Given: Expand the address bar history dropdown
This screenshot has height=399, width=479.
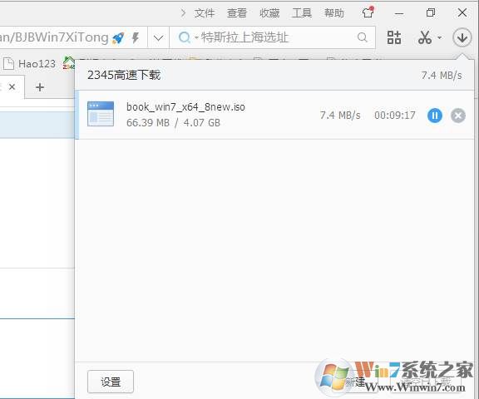Looking at the screenshot, I should 158,38.
